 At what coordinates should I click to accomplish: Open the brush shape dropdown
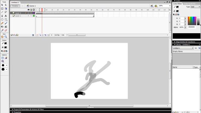(7, 69)
